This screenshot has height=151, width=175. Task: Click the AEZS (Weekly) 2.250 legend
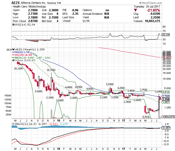point(30,49)
